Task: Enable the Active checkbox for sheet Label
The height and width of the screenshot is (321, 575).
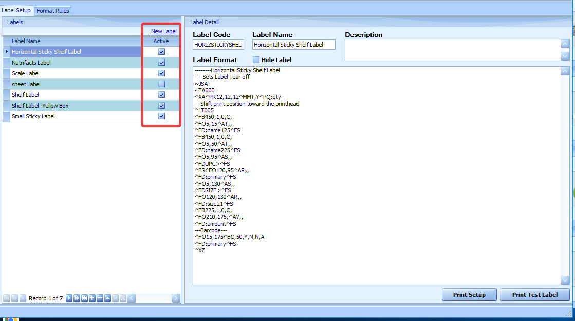Action: [x=161, y=84]
